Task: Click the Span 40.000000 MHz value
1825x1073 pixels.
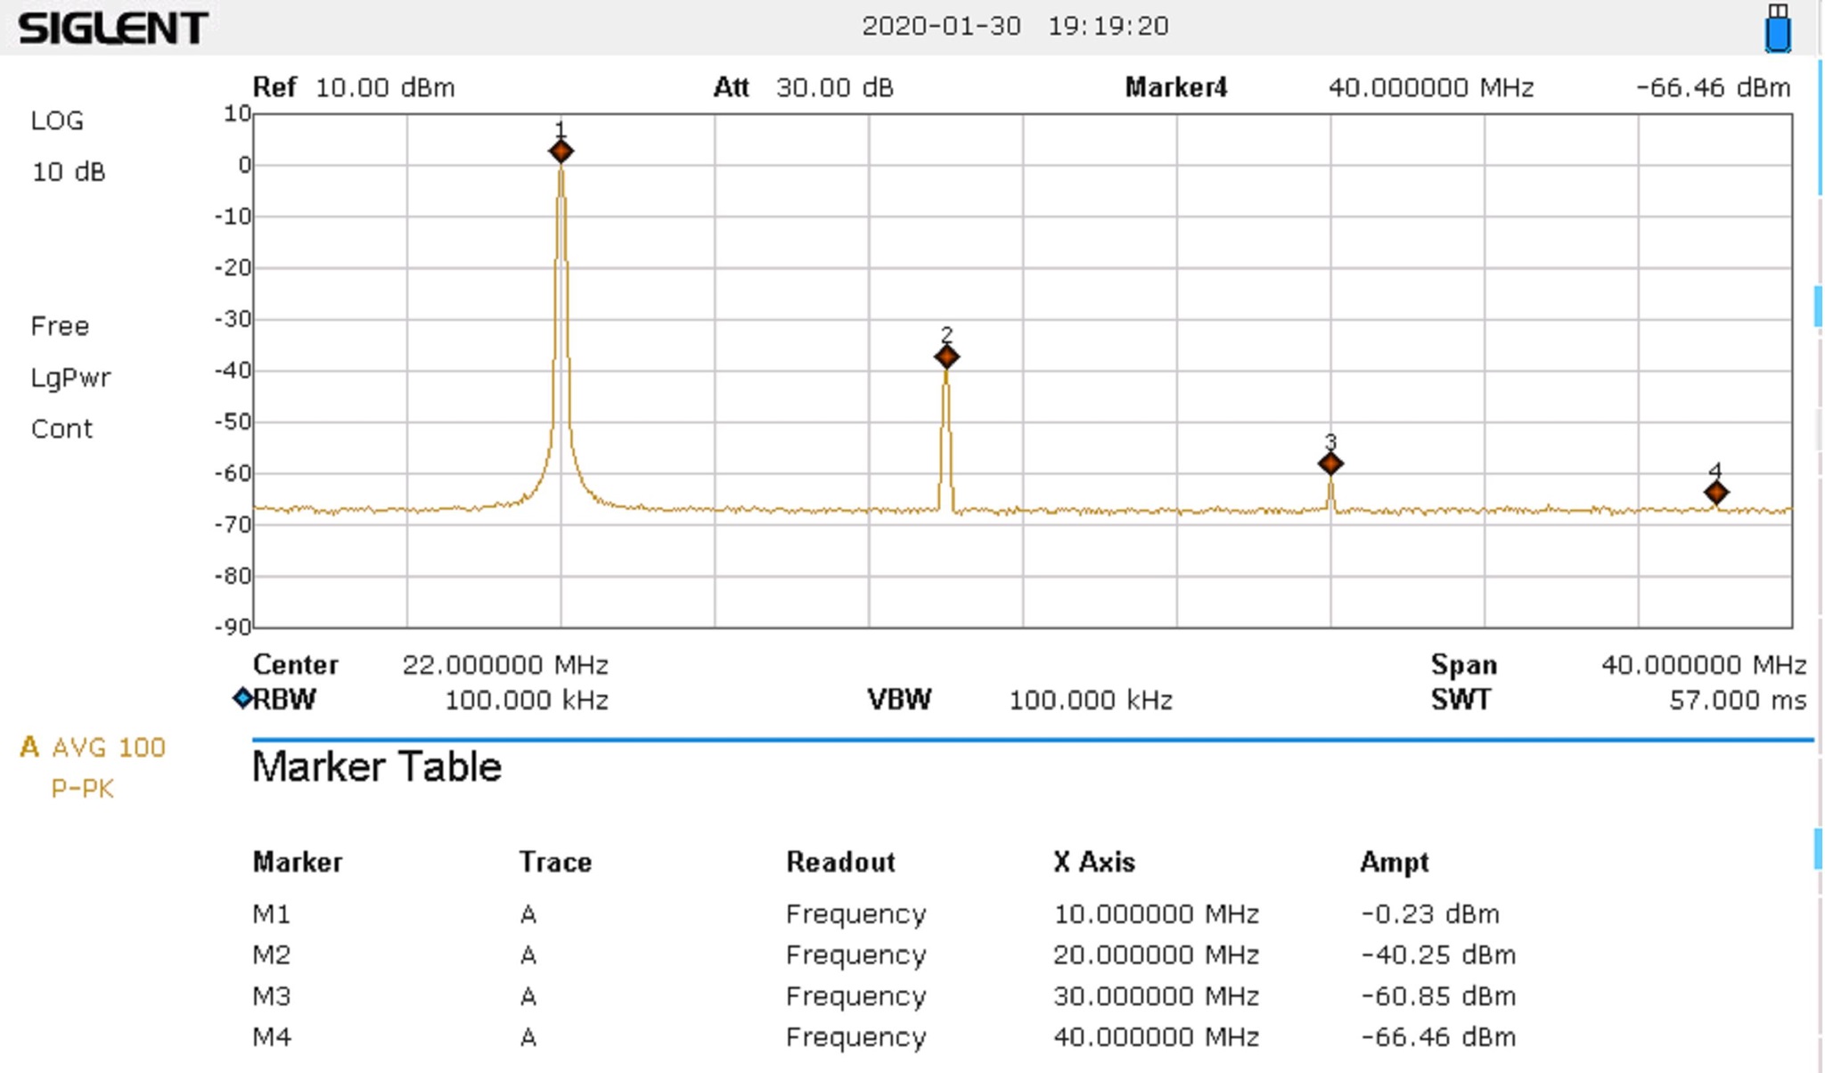Action: tap(1704, 665)
